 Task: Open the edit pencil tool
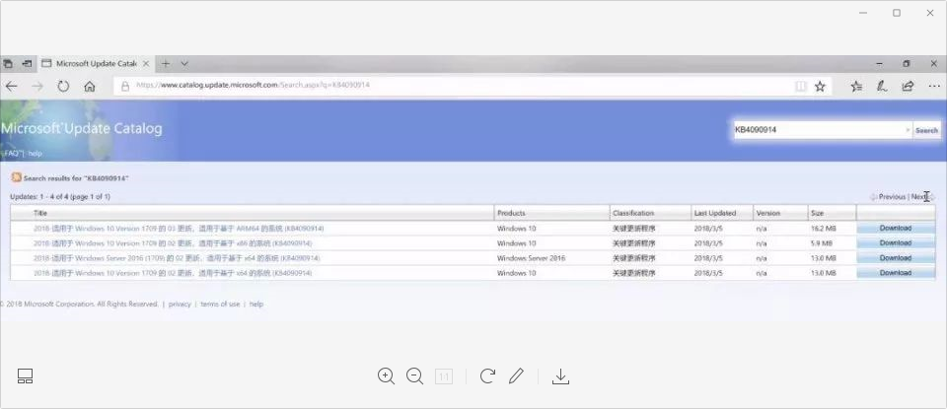point(516,375)
